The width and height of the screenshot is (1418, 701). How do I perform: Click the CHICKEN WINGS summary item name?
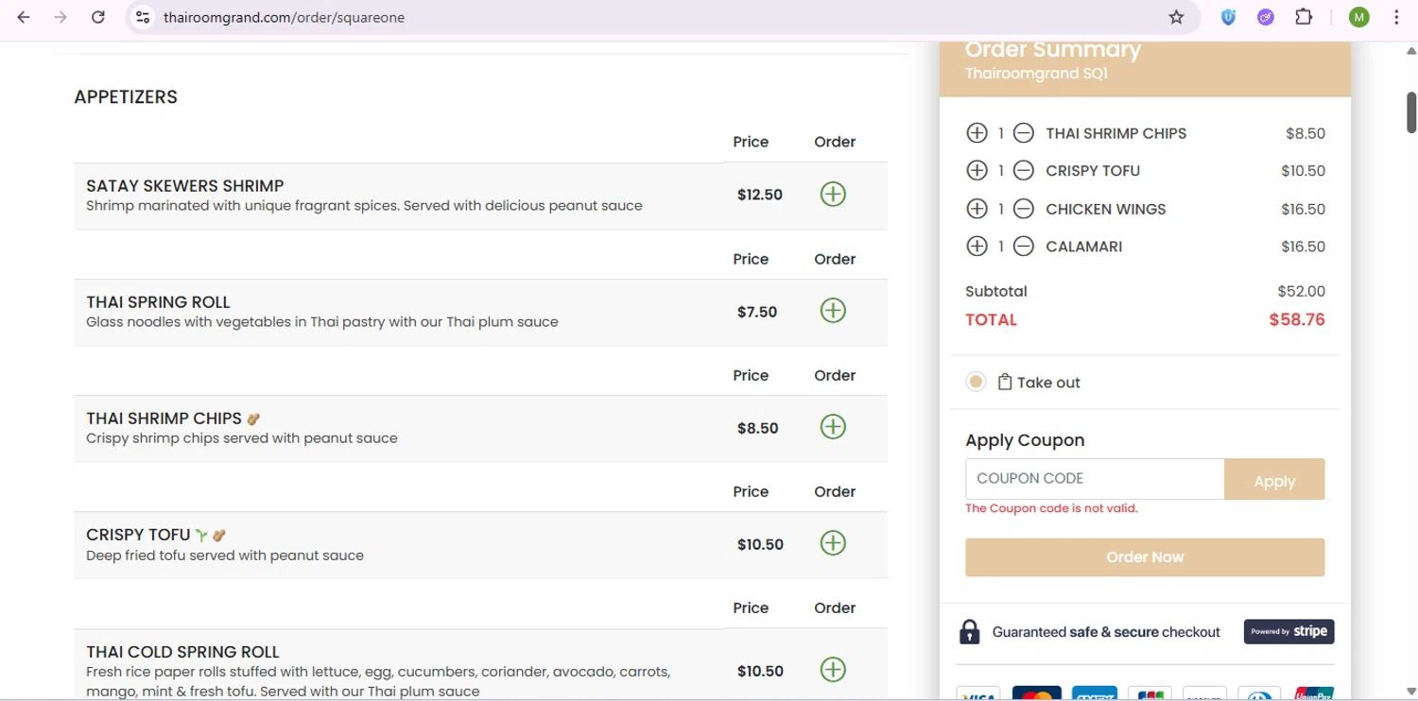(1105, 209)
